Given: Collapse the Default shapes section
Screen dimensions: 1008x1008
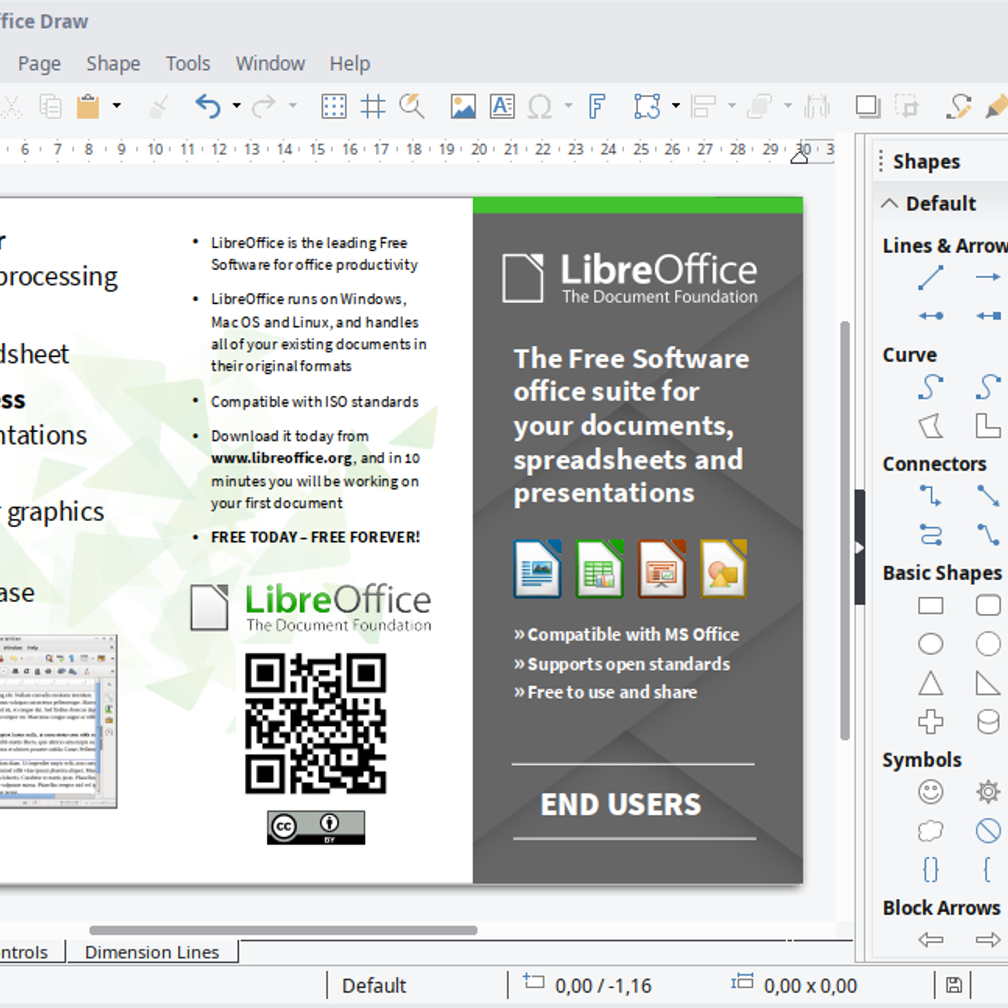Looking at the screenshot, I should [x=889, y=203].
